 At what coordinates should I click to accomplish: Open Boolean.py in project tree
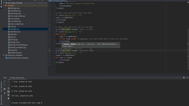(15, 8)
